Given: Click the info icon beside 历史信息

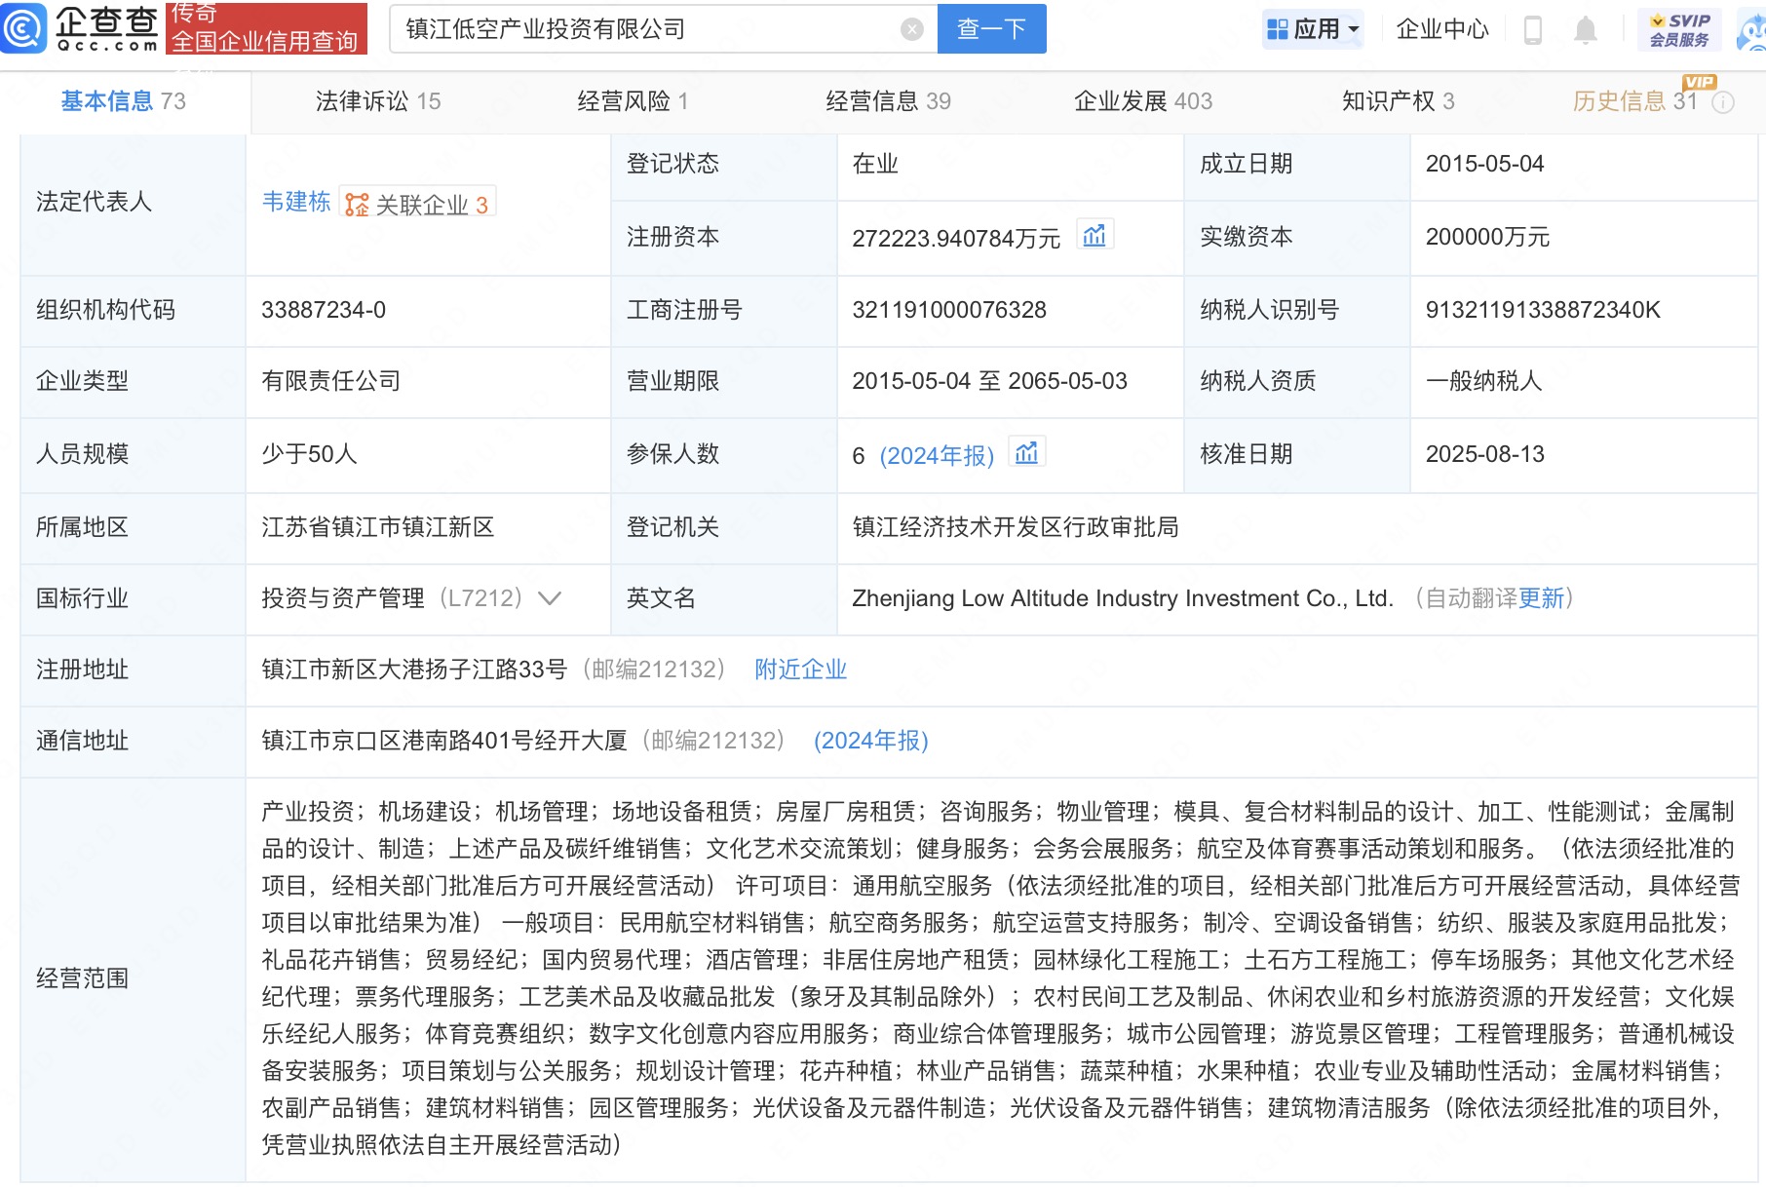Looking at the screenshot, I should coord(1723,102).
